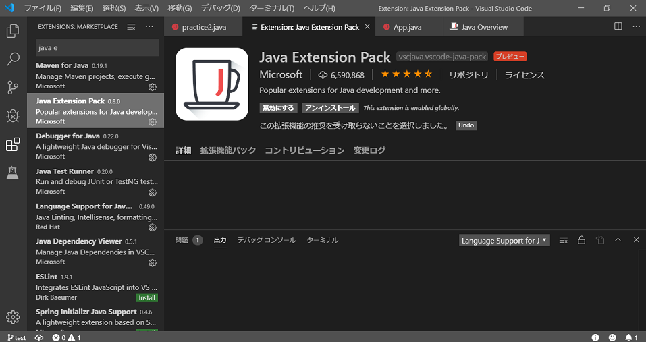Maximize the panel with chevron up

pos(618,240)
